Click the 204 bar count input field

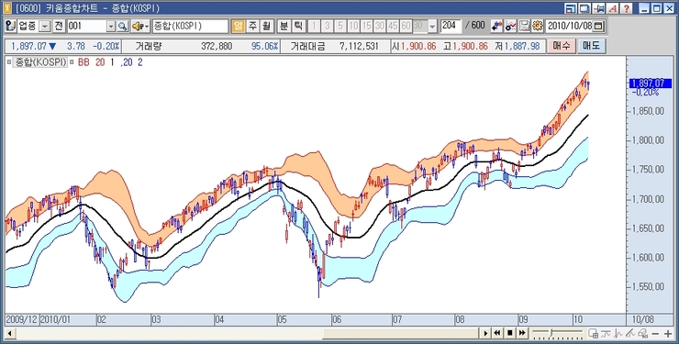click(x=451, y=26)
